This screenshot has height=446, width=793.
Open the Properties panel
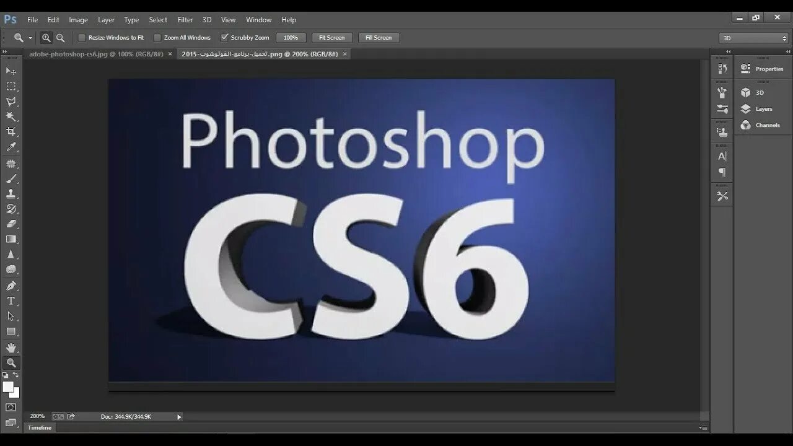pos(763,69)
